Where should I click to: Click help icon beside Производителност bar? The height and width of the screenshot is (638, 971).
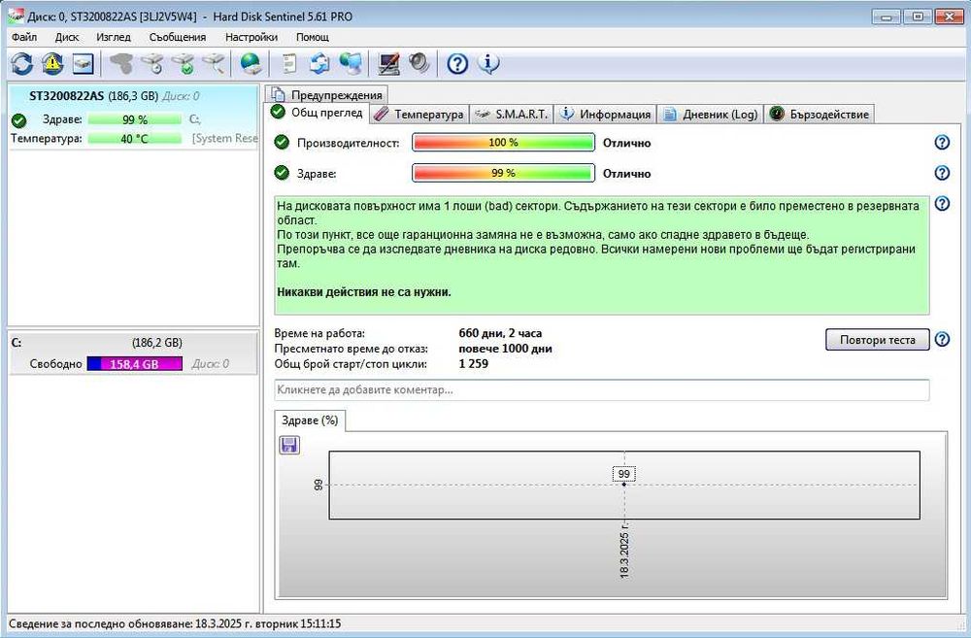click(x=942, y=143)
